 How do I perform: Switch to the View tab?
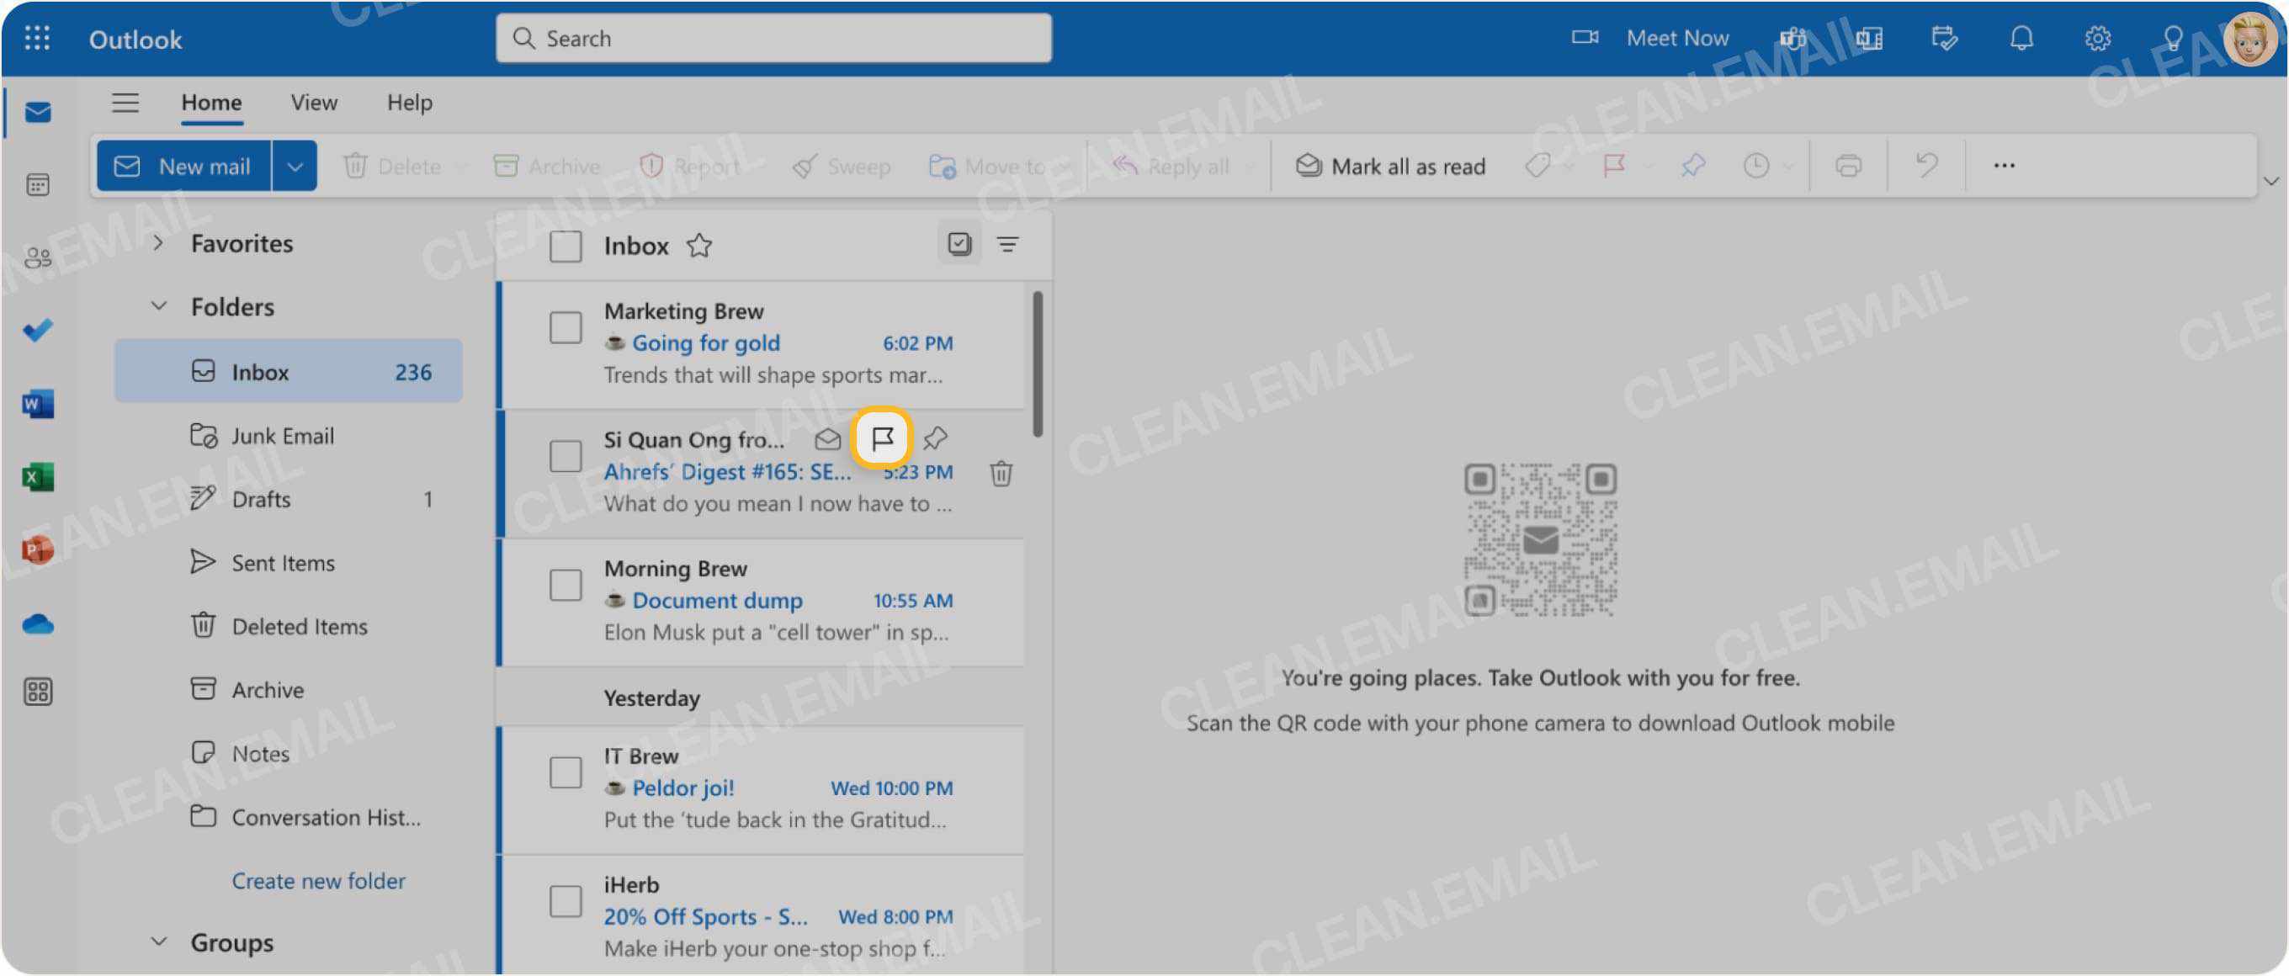pyautogui.click(x=313, y=102)
